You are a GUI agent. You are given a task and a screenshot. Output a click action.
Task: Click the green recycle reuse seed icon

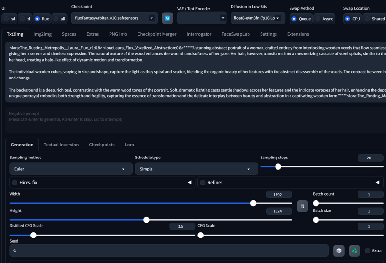[355, 250]
